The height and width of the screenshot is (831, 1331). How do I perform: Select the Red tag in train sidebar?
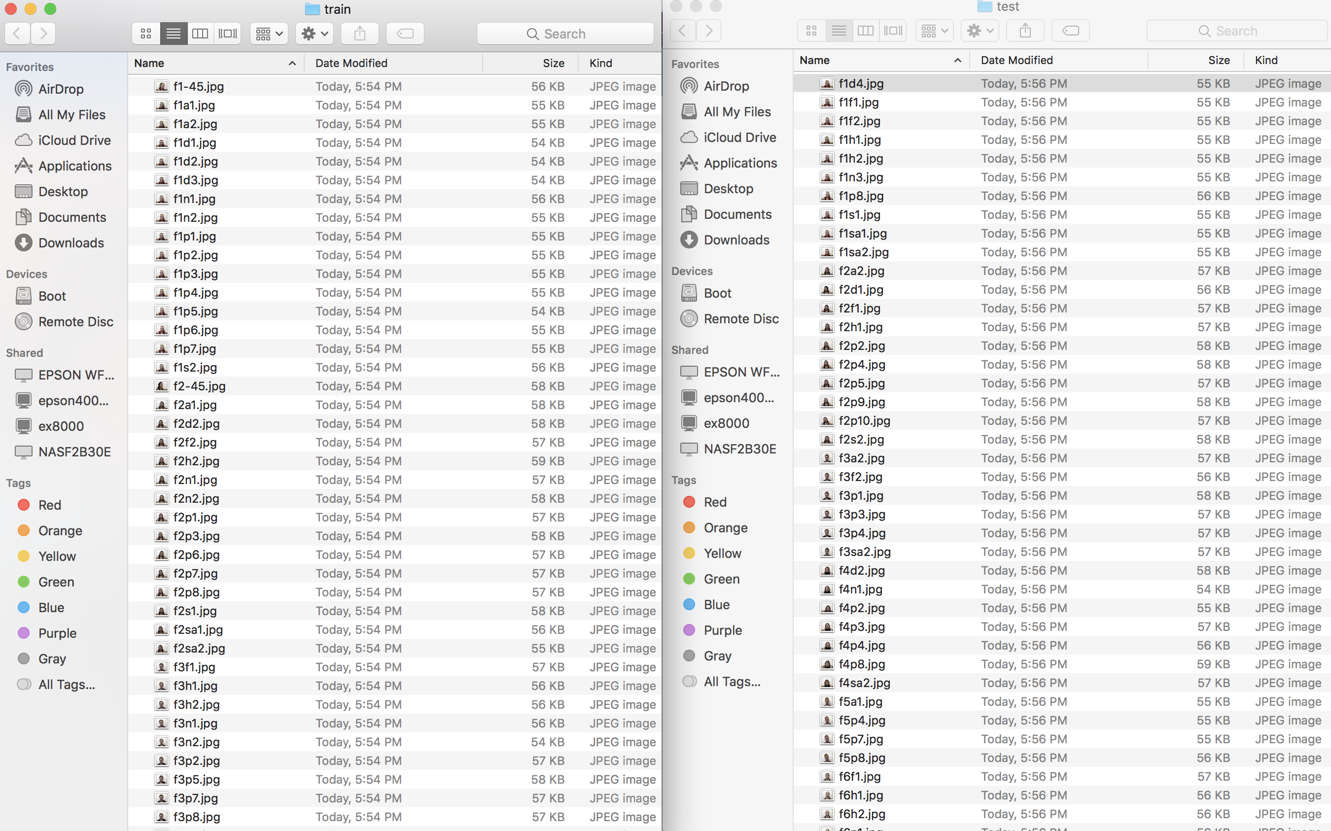click(x=49, y=505)
